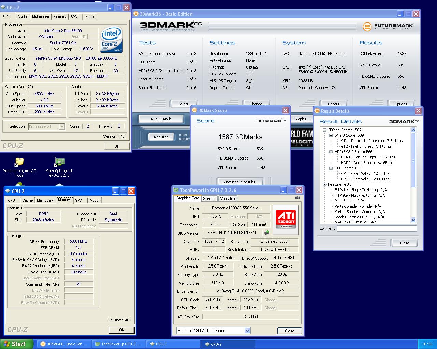Collapse the HDR/SM3.0 Score: 566 tree node
Image resolution: width=437 pixels, height=349 pixels.
331,152
